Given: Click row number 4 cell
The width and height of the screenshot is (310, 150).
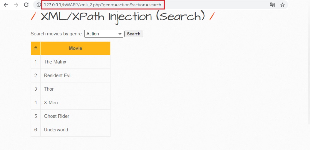Looking at the screenshot, I should pyautogui.click(x=36, y=103).
